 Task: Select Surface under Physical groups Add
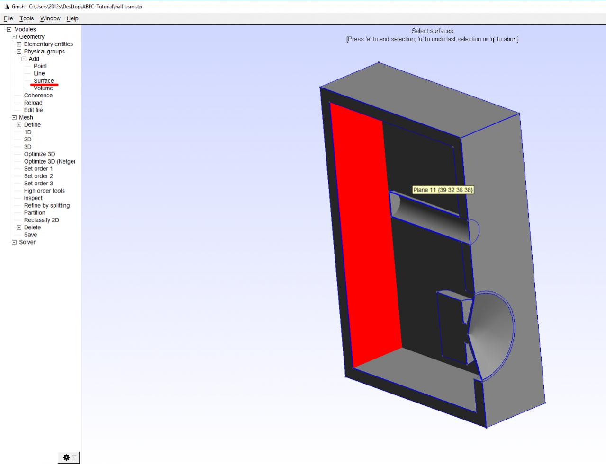point(44,81)
